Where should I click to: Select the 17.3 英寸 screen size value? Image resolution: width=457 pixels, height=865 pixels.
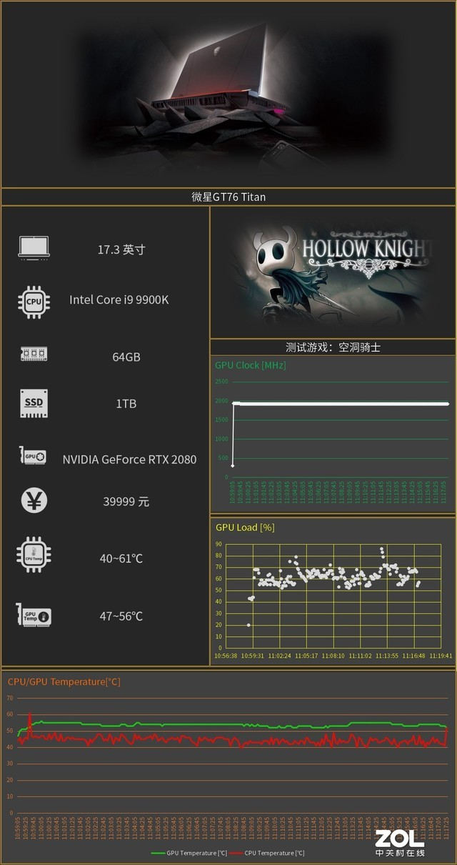pyautogui.click(x=121, y=249)
